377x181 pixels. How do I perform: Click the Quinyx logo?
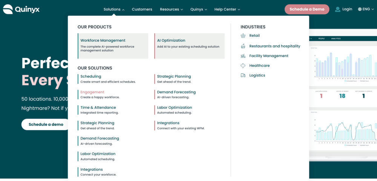21,9
